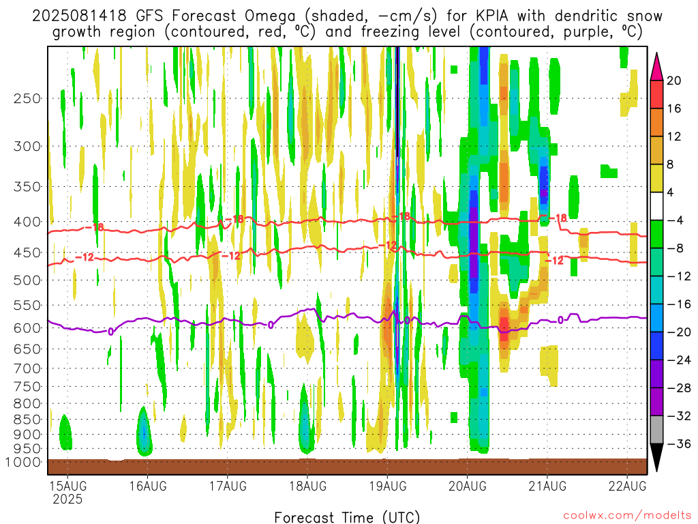Select the yellow 4 to 8 legend swatch
This screenshot has height=524, width=698.
(656, 178)
